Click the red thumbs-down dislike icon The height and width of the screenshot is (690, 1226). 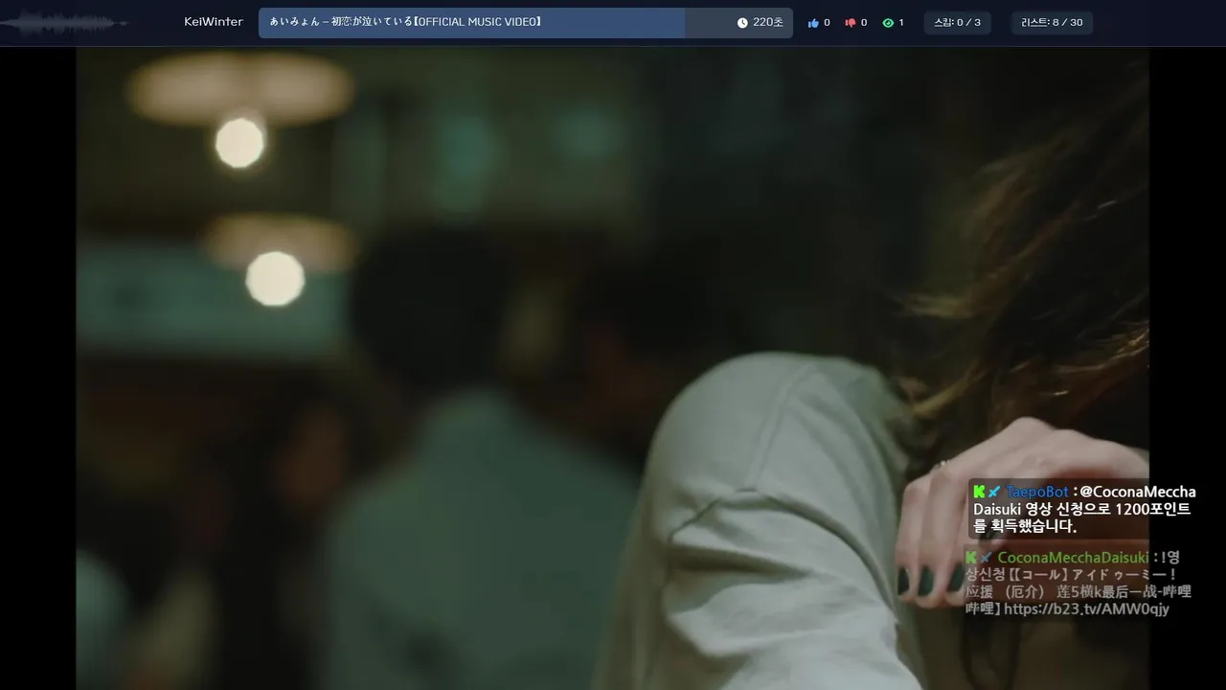tap(850, 23)
